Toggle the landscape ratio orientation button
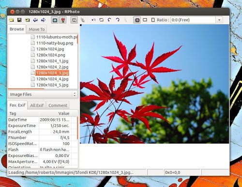The width and height of the screenshot is (242, 187). pos(145,20)
